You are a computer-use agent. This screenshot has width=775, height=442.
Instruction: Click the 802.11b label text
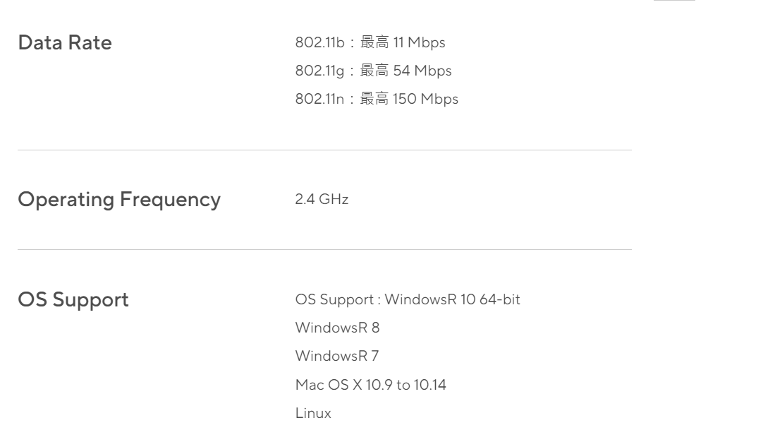click(319, 43)
